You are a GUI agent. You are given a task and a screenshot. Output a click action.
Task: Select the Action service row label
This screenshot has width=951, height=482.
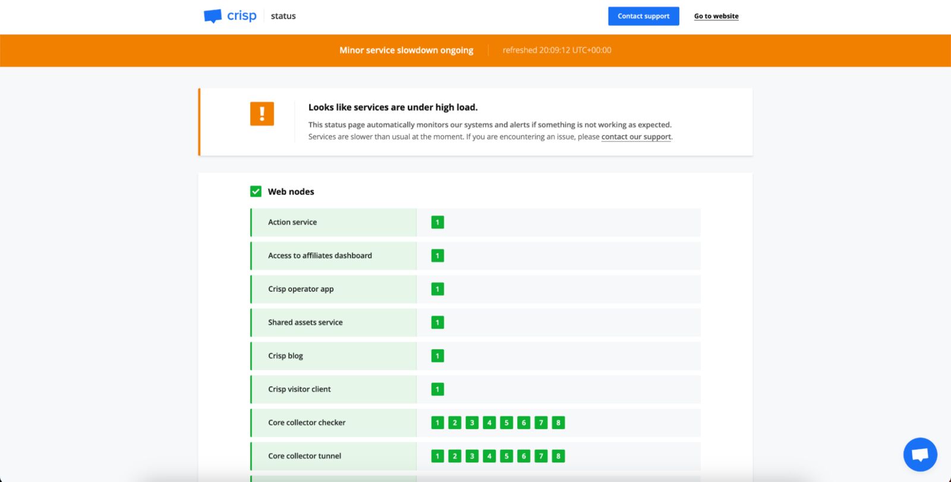(x=292, y=222)
